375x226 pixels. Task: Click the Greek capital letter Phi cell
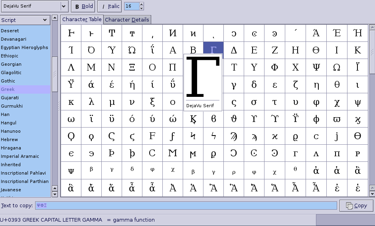pos(275,67)
